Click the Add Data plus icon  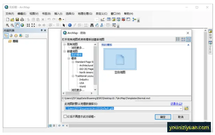click(60, 20)
